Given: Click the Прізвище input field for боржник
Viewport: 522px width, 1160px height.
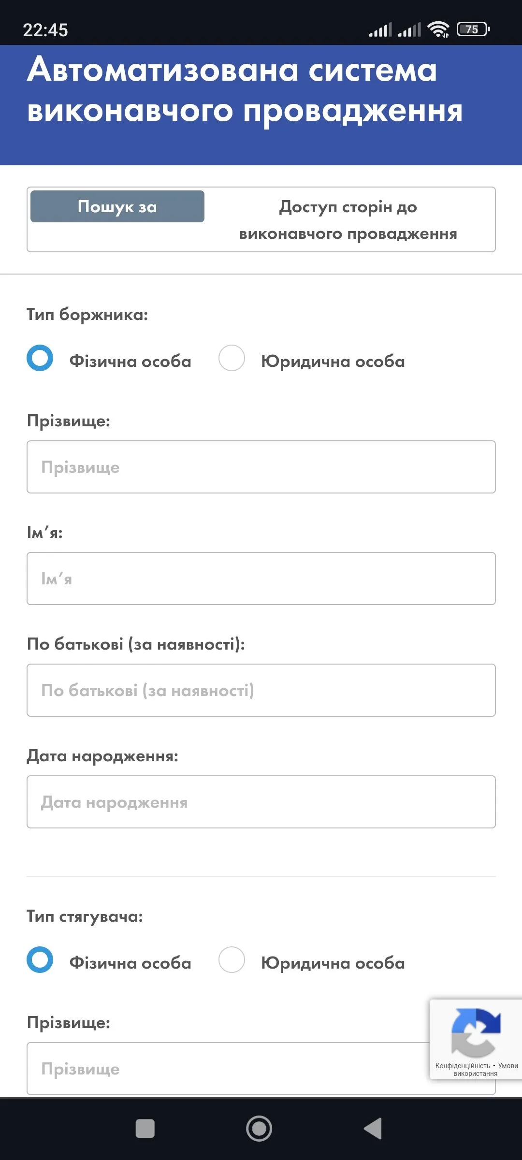Looking at the screenshot, I should tap(261, 467).
